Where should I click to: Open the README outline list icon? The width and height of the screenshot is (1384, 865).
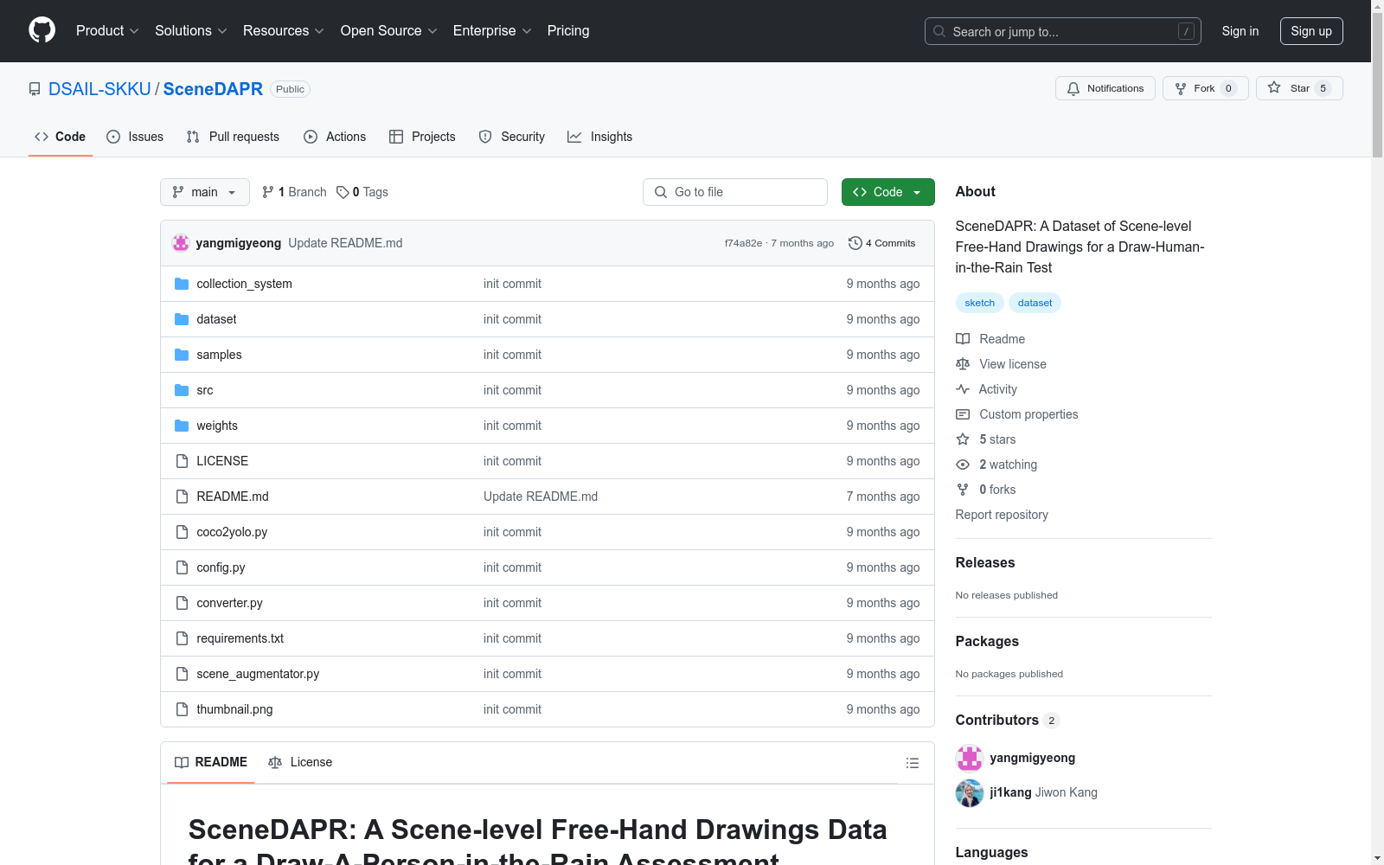pos(912,763)
